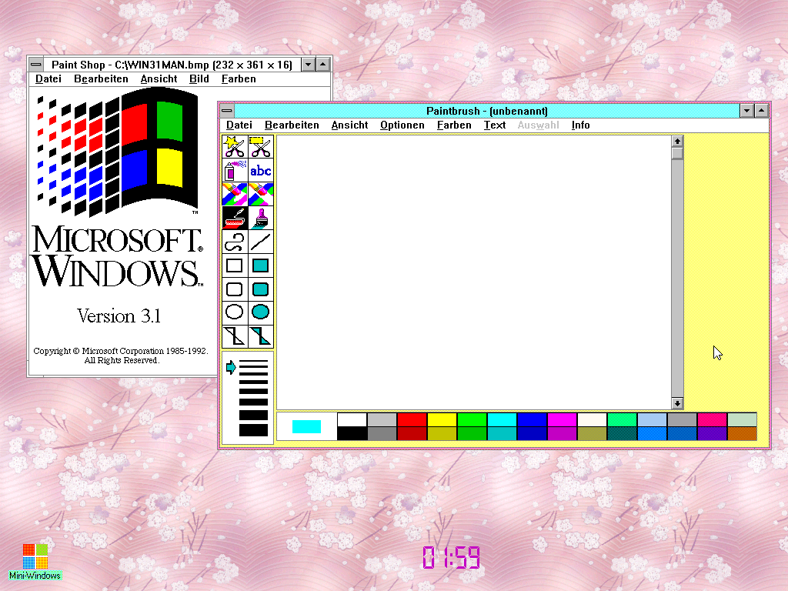788x591 pixels.
Task: Select the orange-brown palette swatch
Action: pos(743,433)
